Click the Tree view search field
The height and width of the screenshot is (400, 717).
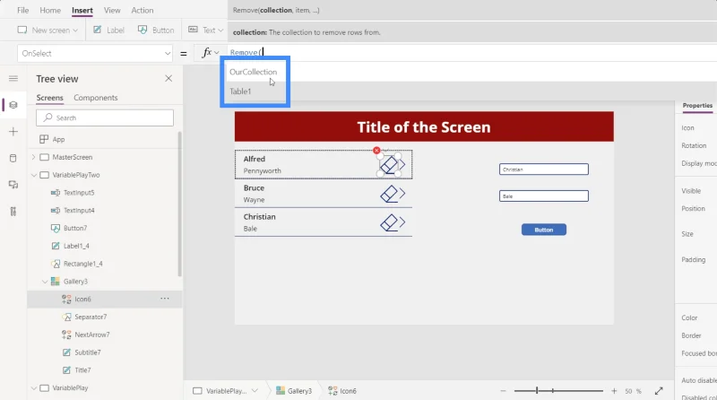[105, 117]
